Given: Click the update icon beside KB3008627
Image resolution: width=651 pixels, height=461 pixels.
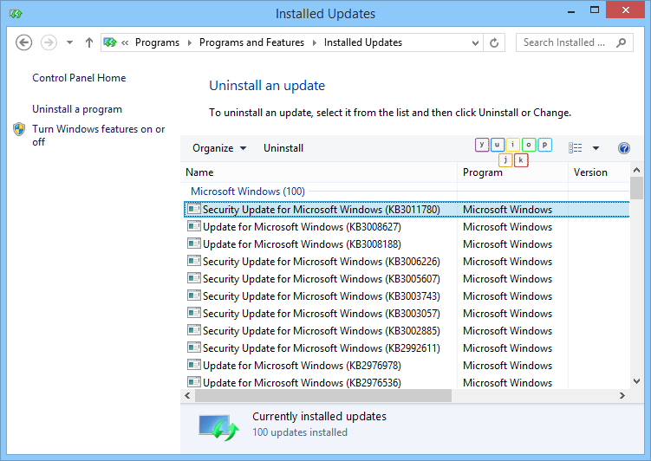Looking at the screenshot, I should pos(194,226).
